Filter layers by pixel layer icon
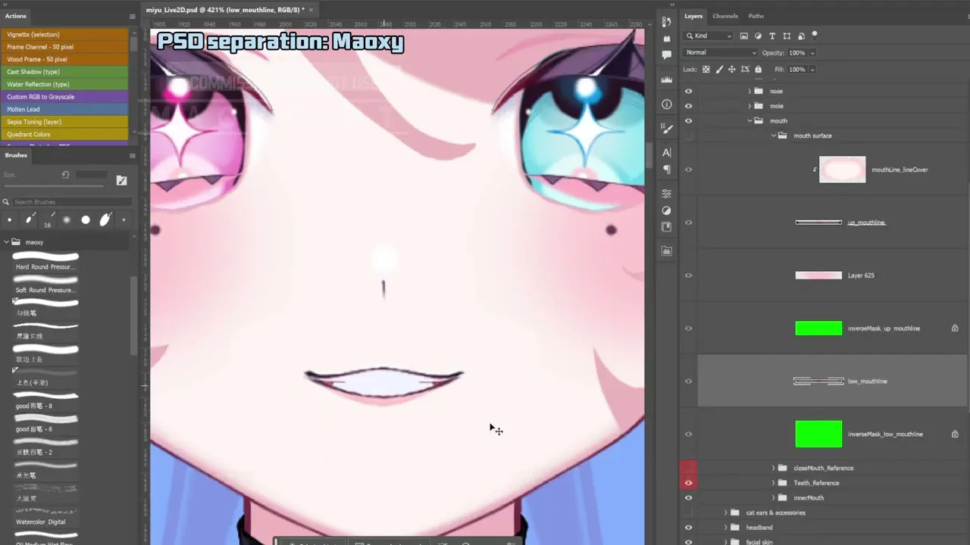The width and height of the screenshot is (970, 545). pos(744,36)
